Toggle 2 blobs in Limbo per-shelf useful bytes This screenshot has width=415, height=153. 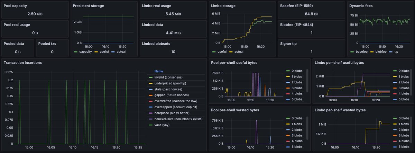(405, 82)
